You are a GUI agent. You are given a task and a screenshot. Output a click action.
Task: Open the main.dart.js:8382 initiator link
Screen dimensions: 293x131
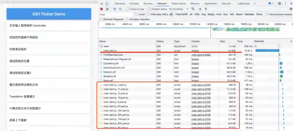(201, 55)
